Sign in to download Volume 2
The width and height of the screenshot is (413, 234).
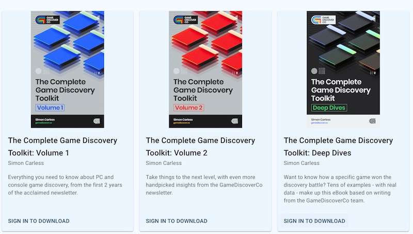177,221
